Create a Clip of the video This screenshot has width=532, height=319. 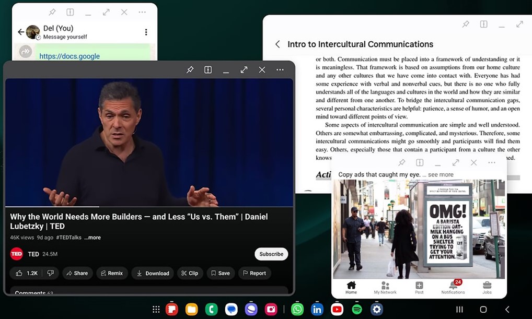point(190,273)
